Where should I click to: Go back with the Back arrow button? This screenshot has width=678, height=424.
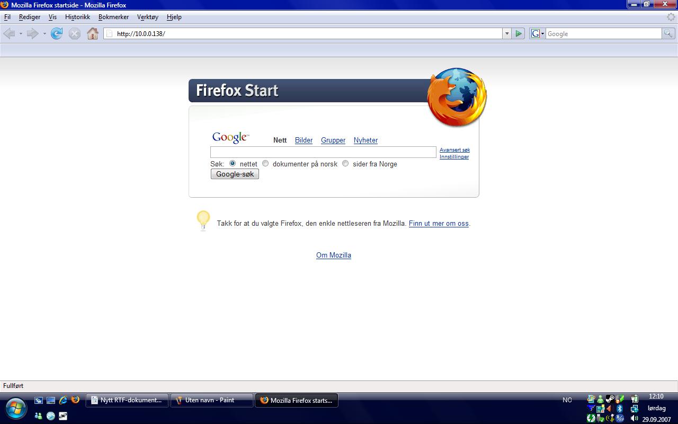(x=9, y=33)
